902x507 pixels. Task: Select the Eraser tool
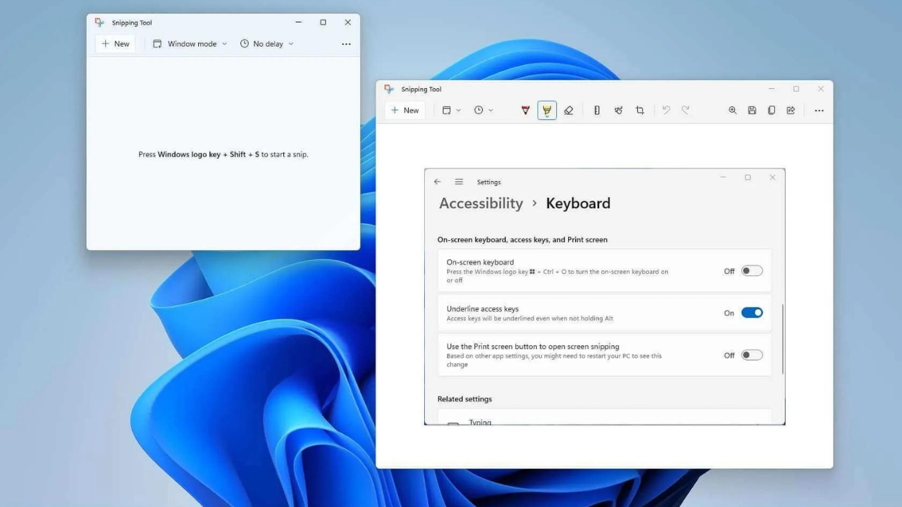tap(569, 111)
